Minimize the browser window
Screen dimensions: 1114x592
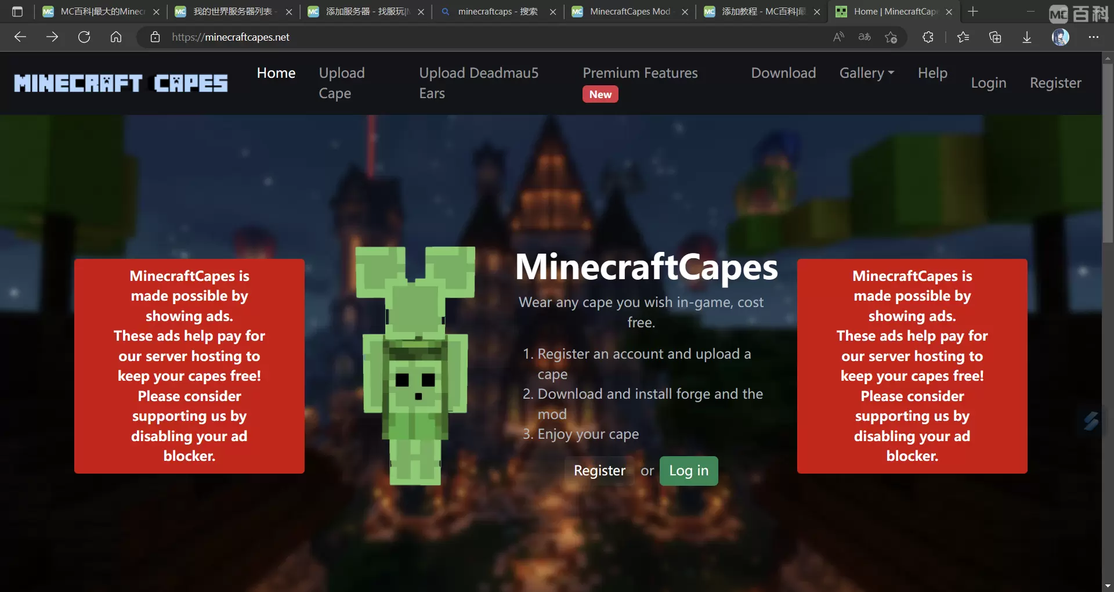tap(1030, 12)
